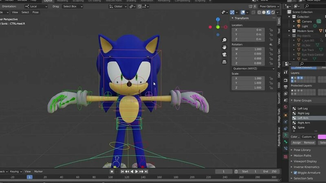326x183 pixels.
Task: Expand the Modern Sonic collection
Action: tap(289, 31)
